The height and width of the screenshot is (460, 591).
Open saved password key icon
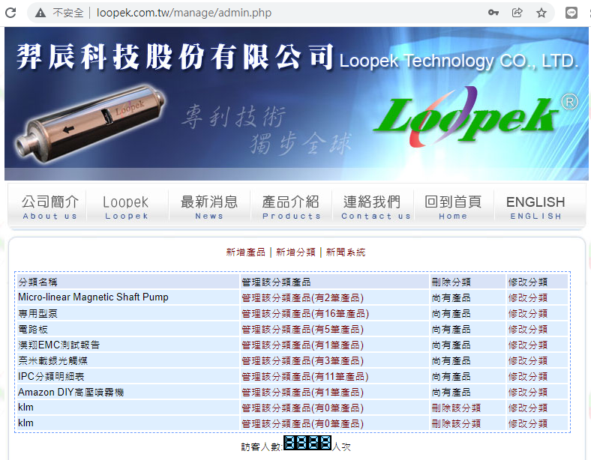point(493,13)
